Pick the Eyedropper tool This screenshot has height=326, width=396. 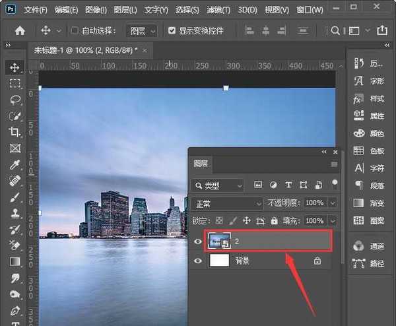(x=15, y=164)
